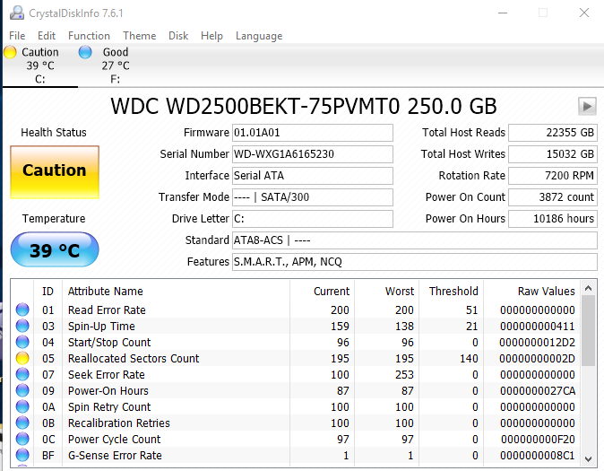This screenshot has width=604, height=471.
Task: Click the scroll up arrow of the attribute list
Action: coord(588,288)
